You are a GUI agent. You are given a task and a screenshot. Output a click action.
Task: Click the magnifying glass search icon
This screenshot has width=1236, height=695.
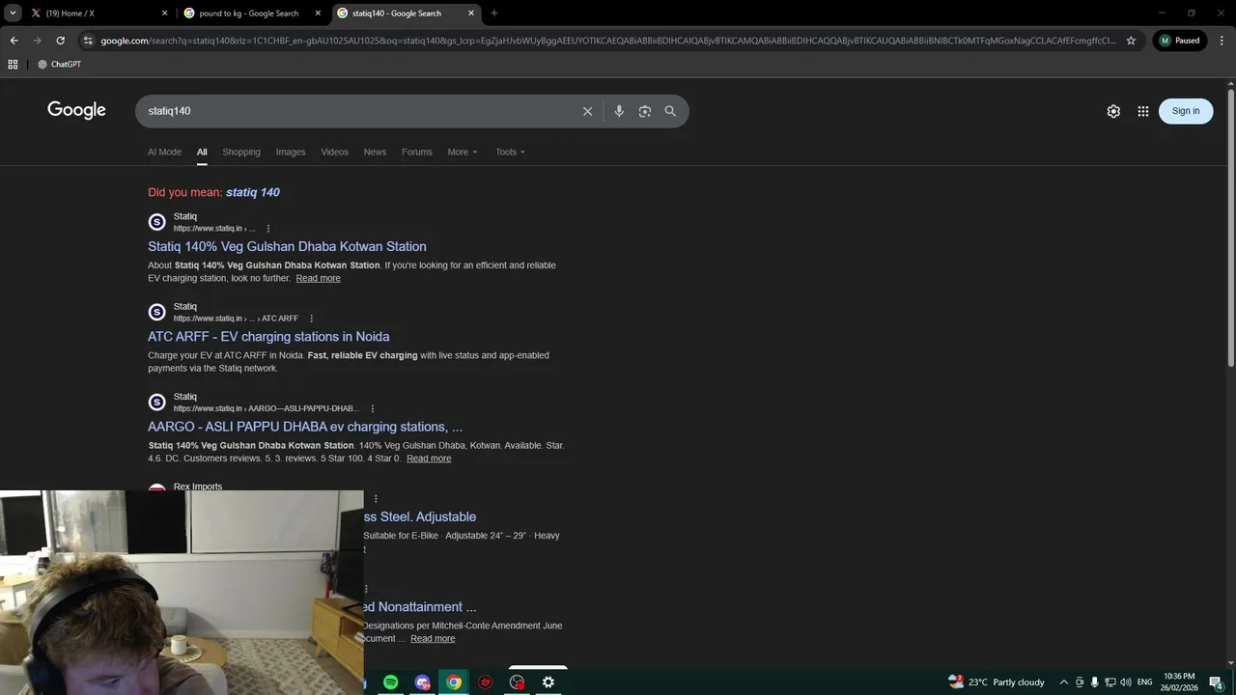670,111
